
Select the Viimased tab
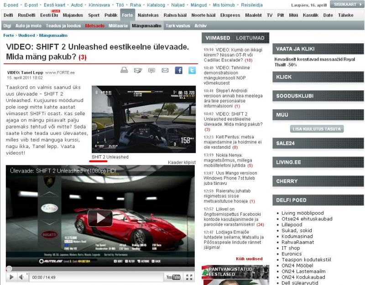pos(218,38)
